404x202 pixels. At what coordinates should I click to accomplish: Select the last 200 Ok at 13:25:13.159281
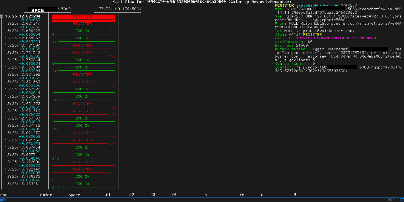pyautogui.click(x=82, y=184)
